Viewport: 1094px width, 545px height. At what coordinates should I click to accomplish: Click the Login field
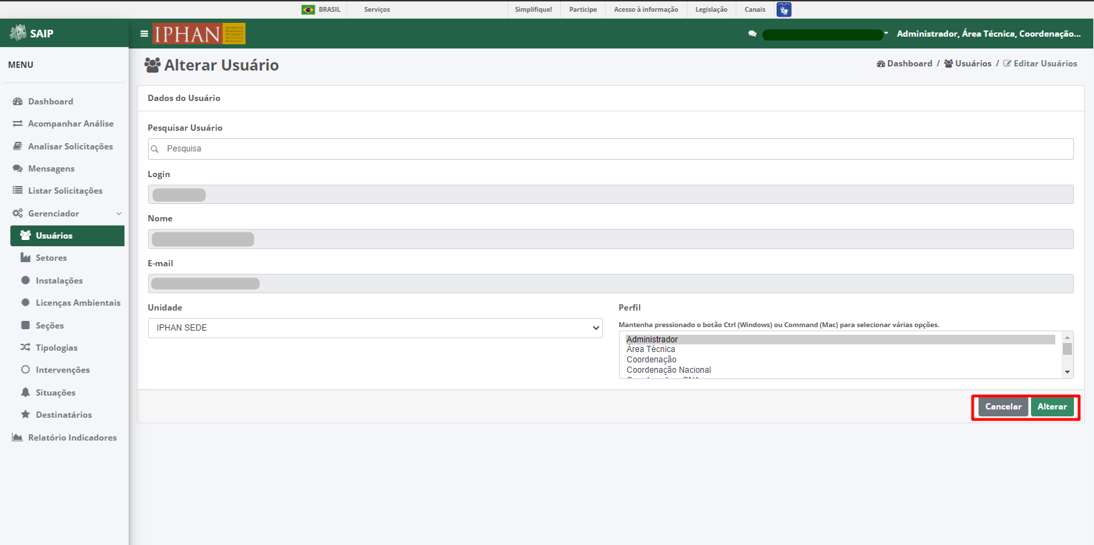(x=611, y=194)
